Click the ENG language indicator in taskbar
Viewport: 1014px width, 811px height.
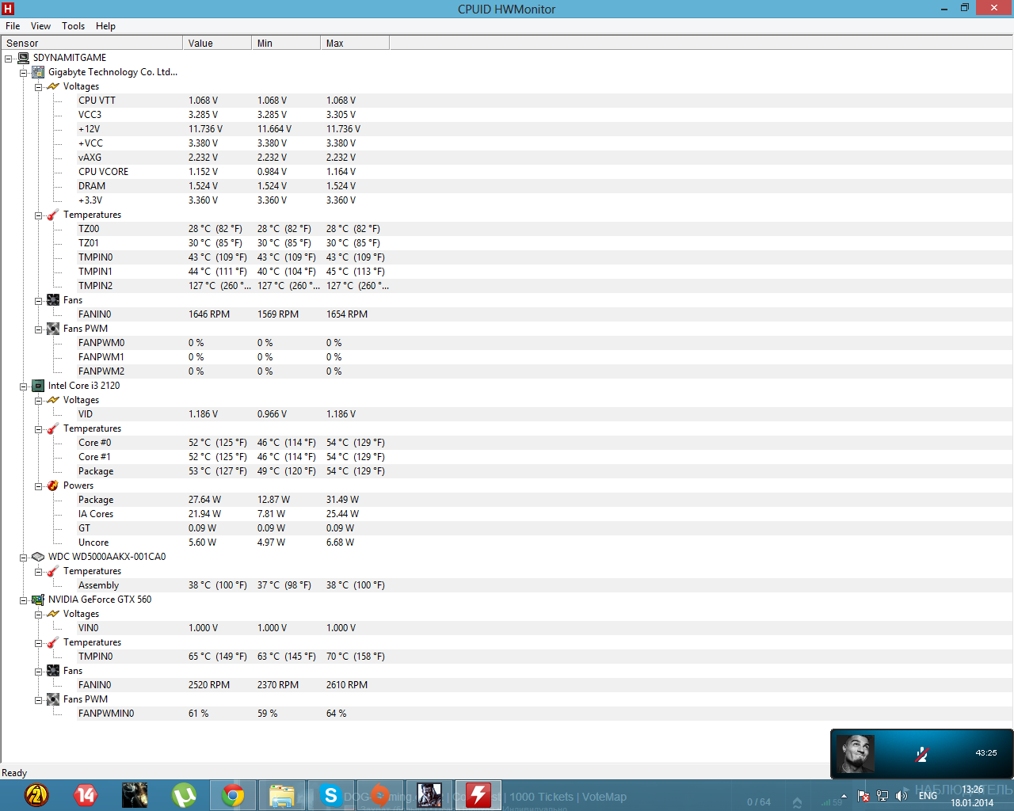(928, 796)
